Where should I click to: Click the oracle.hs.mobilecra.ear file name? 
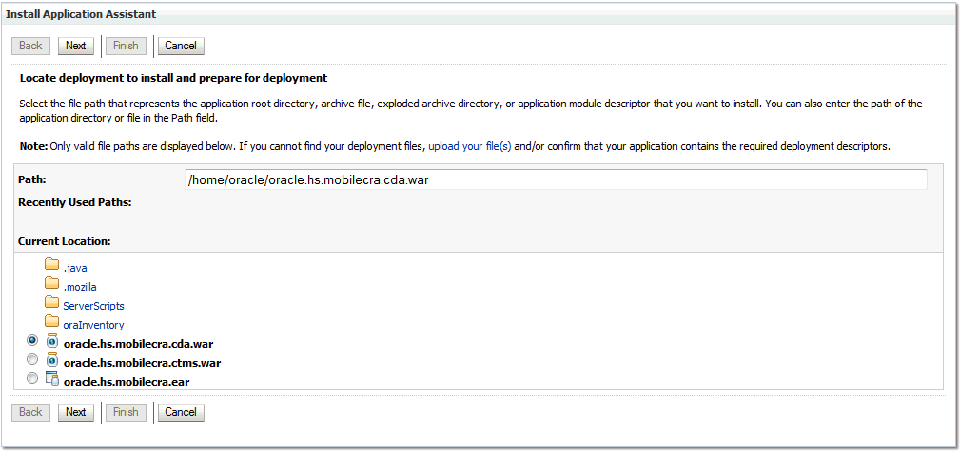click(127, 383)
